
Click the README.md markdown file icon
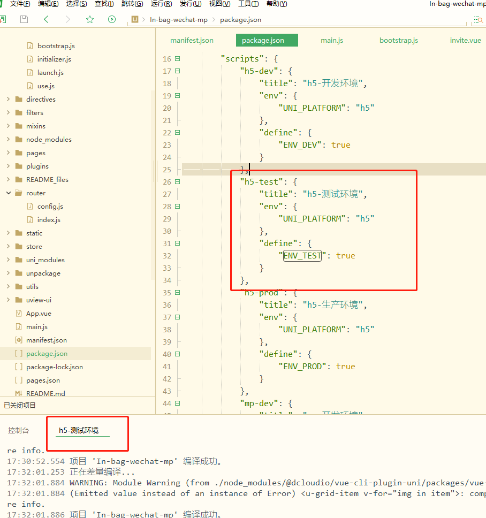point(19,393)
